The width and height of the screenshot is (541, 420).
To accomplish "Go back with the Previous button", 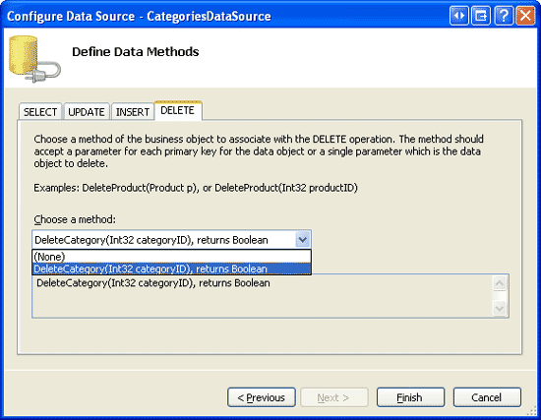I will 262,397.
